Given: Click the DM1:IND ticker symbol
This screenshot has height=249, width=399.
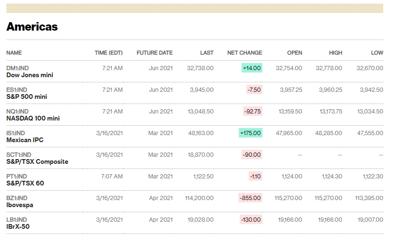Looking at the screenshot, I should pyautogui.click(x=17, y=68).
